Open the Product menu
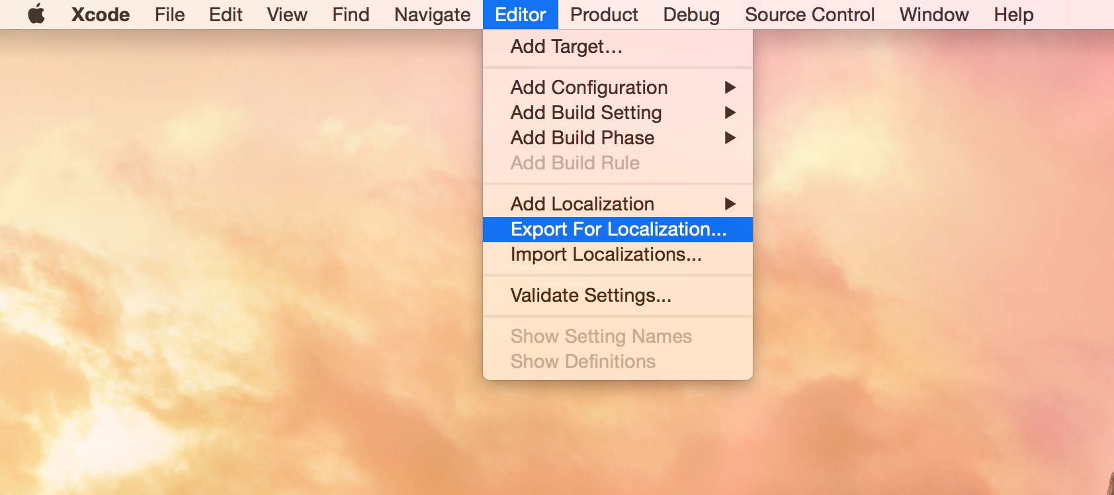 click(604, 15)
